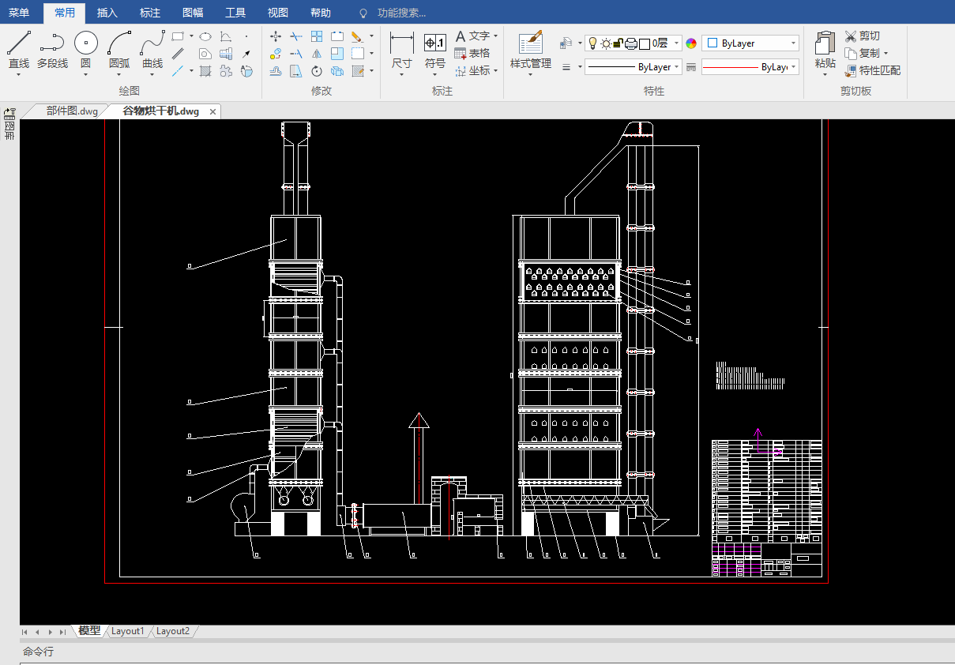Click the 剪切 (Cut) button
Viewport: 955px width, 665px height.
[862, 36]
